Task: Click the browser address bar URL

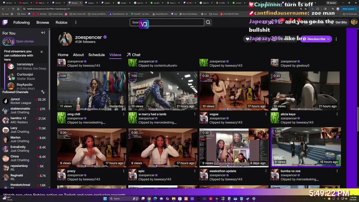Action: coord(48,9)
